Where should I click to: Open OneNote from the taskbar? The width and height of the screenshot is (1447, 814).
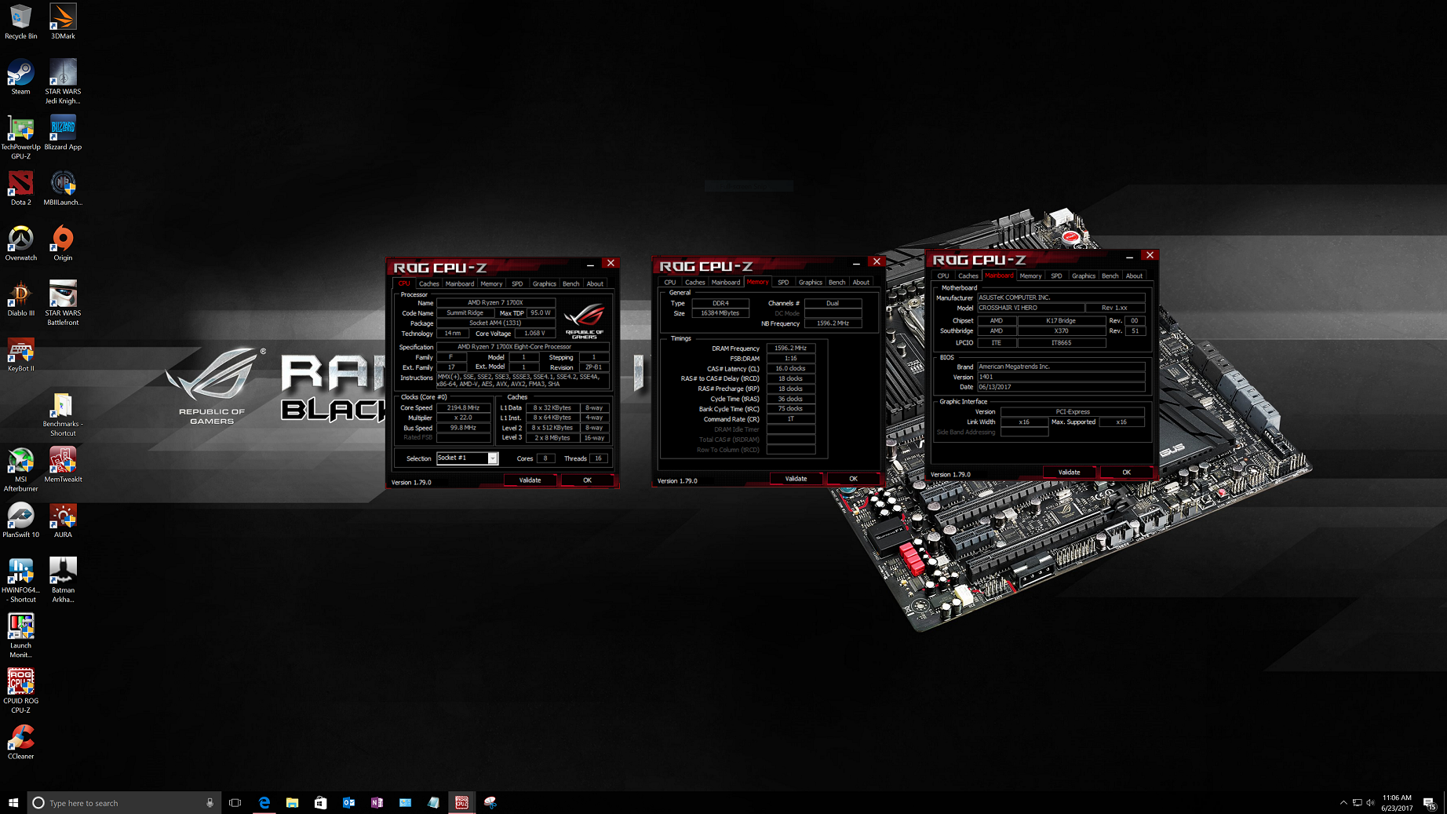(x=377, y=802)
